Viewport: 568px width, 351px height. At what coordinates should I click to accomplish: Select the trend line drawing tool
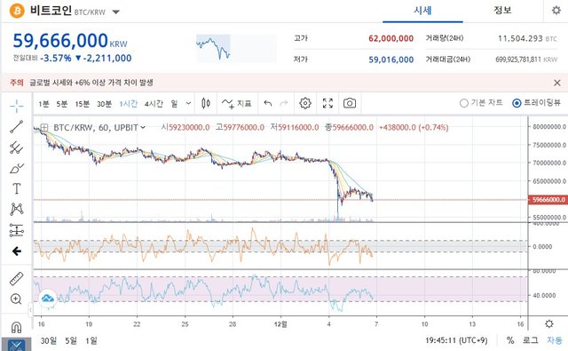pyautogui.click(x=17, y=127)
